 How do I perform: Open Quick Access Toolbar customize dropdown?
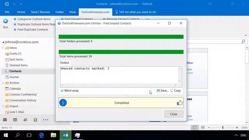pos(21,4)
